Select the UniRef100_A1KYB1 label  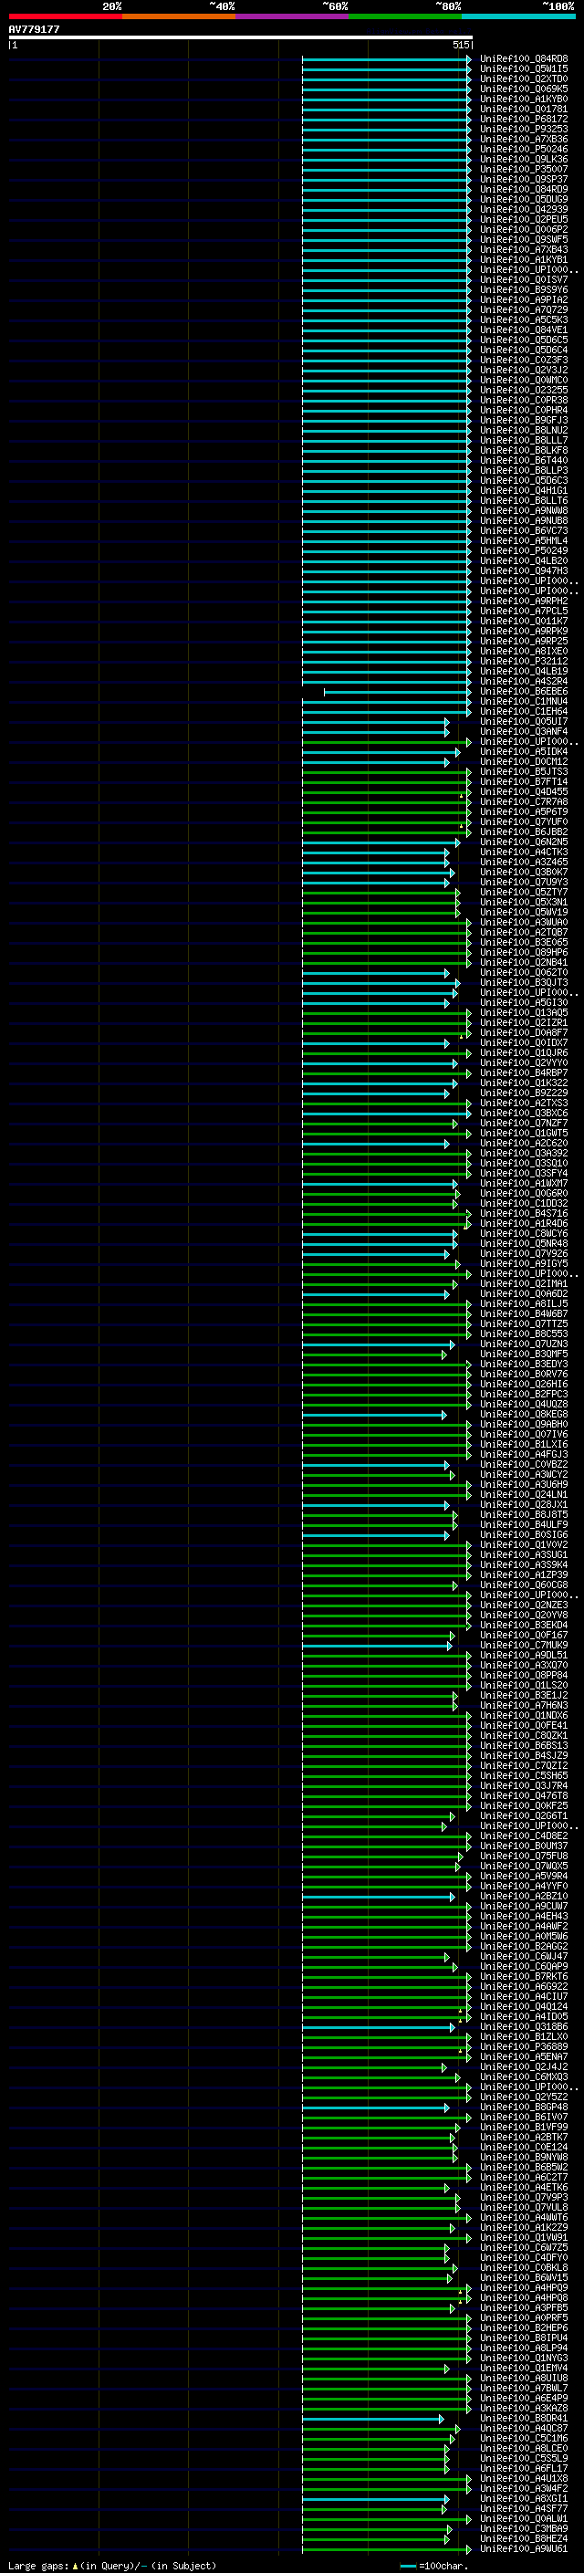524,260
